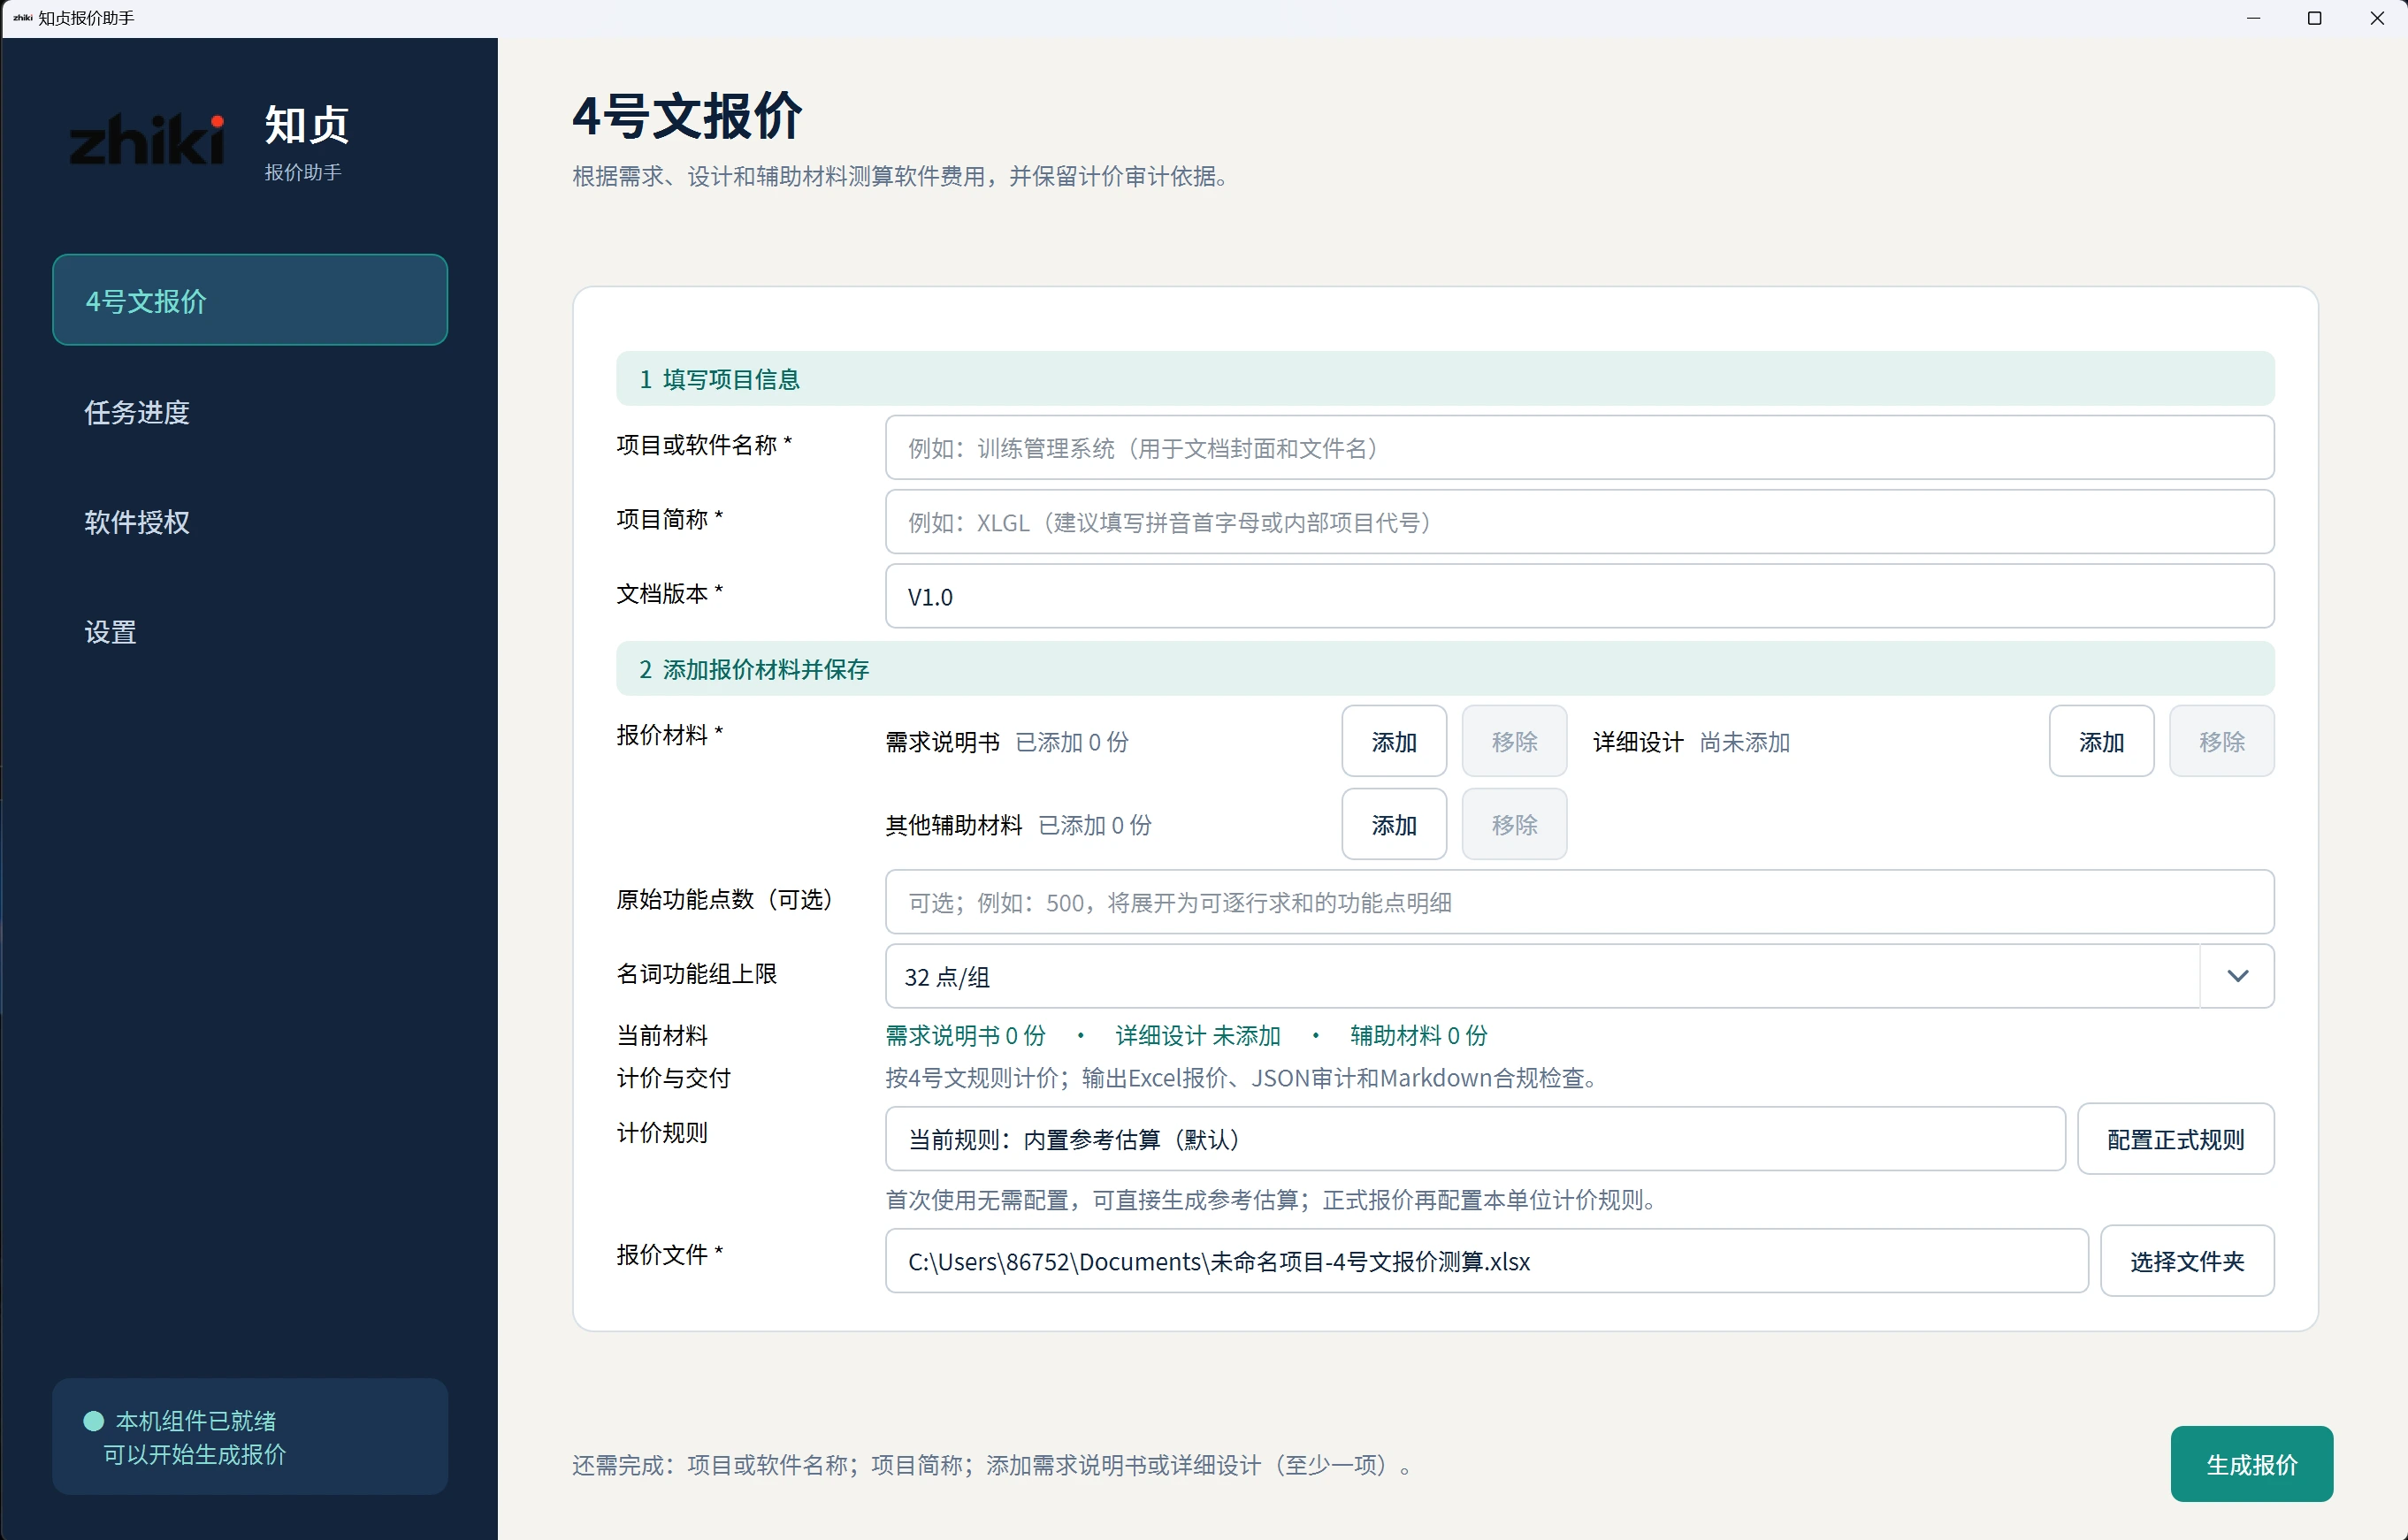Click the 2 添加报价材料并保存 section header

(x=1445, y=669)
